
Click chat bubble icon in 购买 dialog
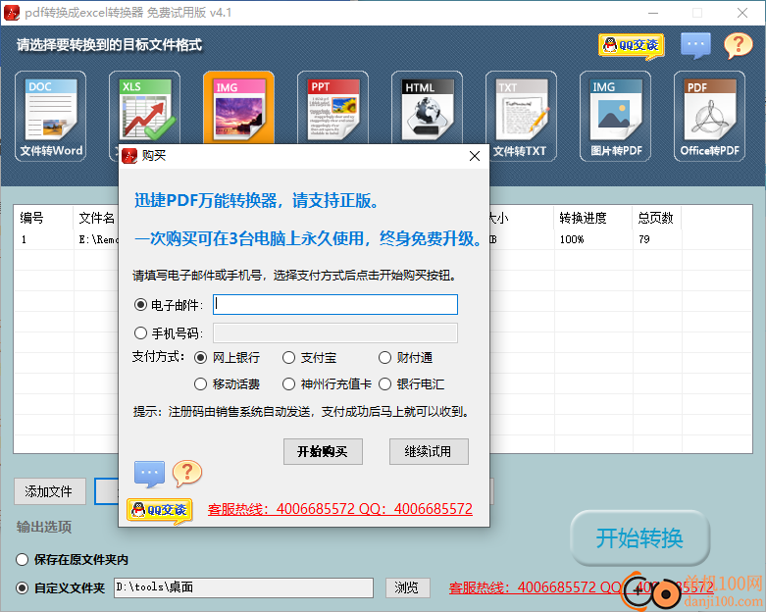point(149,474)
